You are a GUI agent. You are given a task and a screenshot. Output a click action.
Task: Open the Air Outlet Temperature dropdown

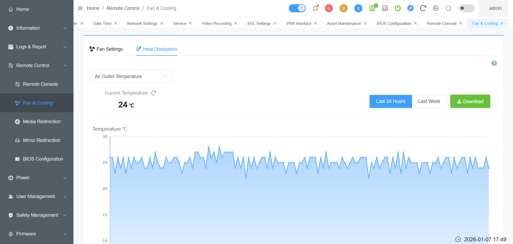(131, 76)
